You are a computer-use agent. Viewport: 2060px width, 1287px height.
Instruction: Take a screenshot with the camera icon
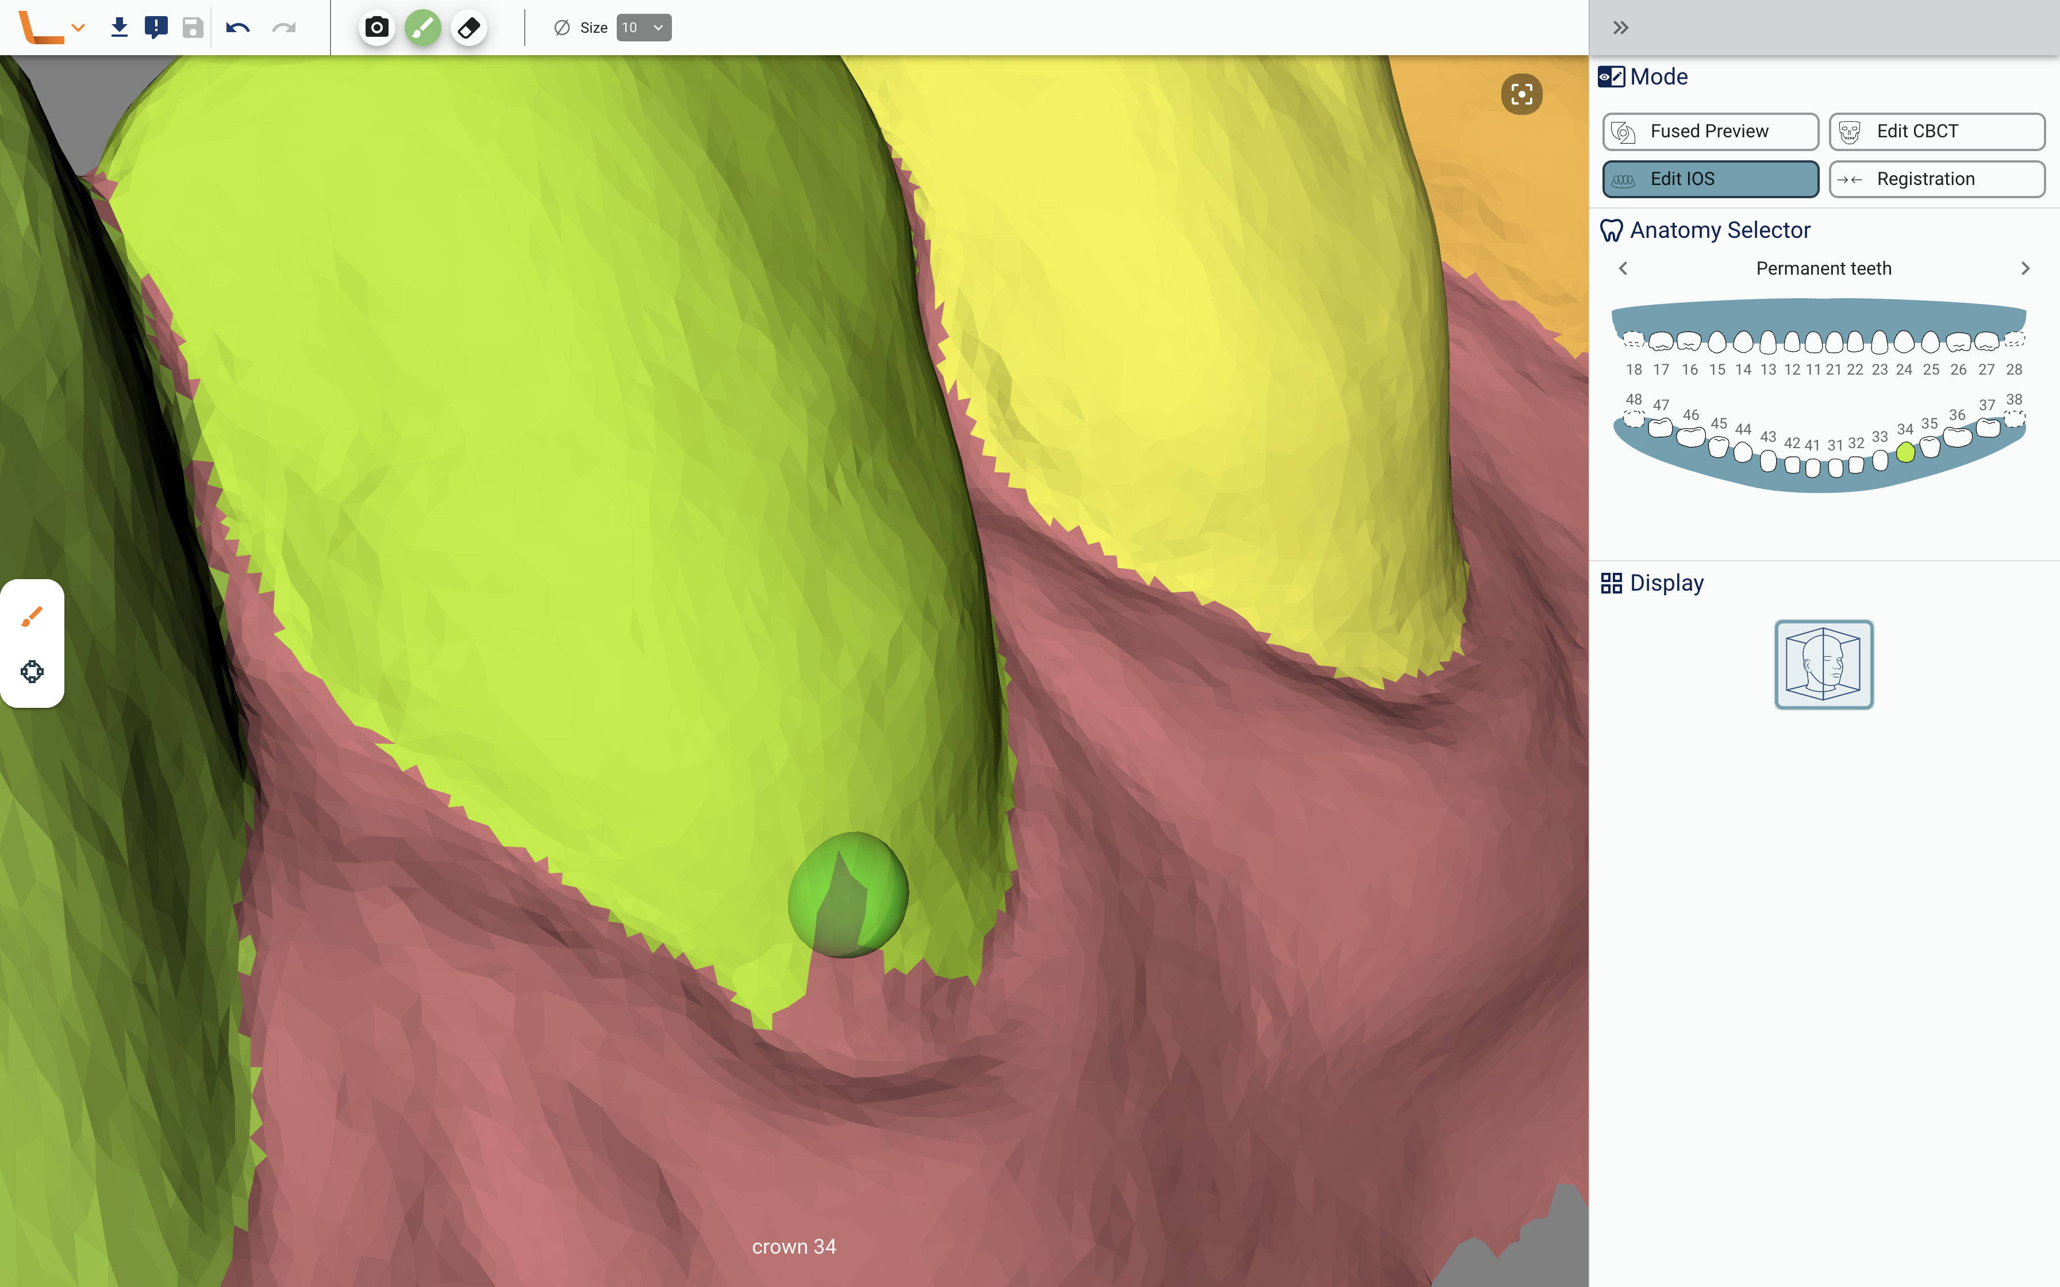[376, 27]
